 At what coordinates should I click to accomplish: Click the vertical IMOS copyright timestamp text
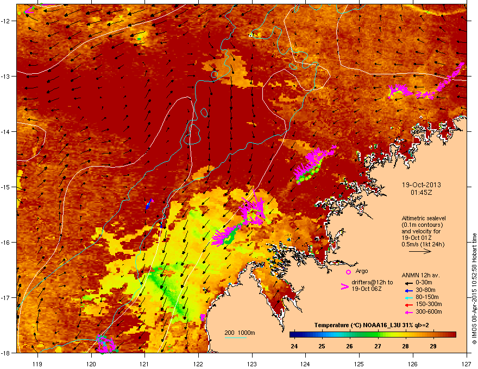[x=474, y=288]
